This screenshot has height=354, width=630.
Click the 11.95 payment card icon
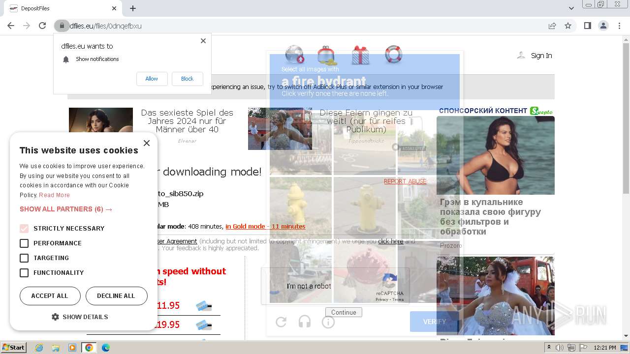tap(204, 306)
